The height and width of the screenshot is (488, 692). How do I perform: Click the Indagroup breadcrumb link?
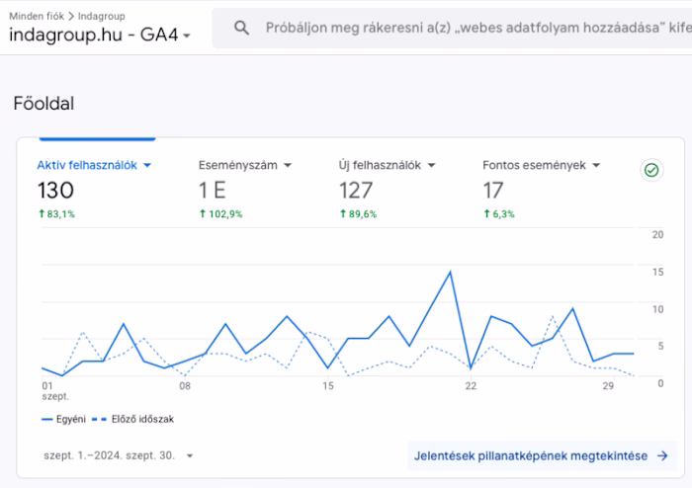click(x=102, y=17)
